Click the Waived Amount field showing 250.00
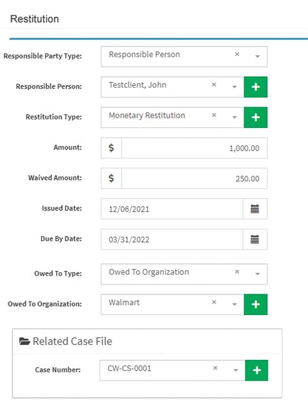Image resolution: width=308 pixels, height=417 pixels. pyautogui.click(x=194, y=178)
